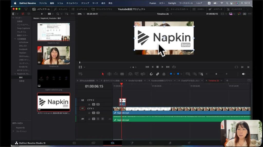Collapse the NapkinAI_Youtube bin folder

point(15,74)
